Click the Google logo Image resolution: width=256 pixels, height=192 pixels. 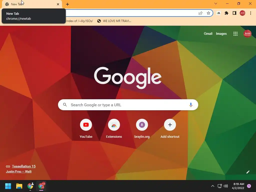pyautogui.click(x=128, y=78)
